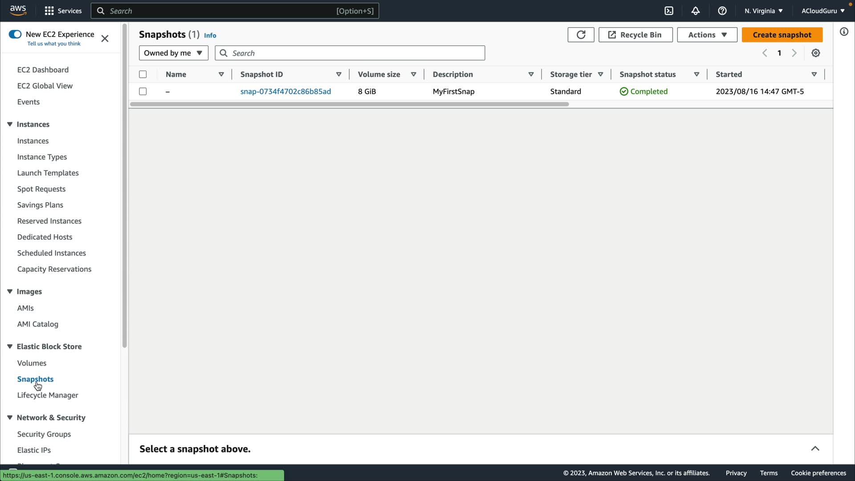Open the notifications bell icon
The image size is (855, 481).
point(696,11)
